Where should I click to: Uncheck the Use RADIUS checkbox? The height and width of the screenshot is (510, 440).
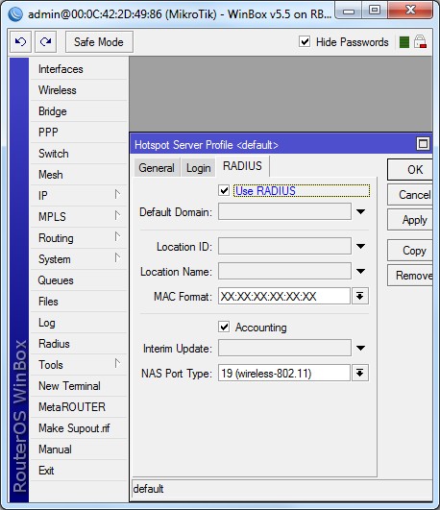pos(224,190)
